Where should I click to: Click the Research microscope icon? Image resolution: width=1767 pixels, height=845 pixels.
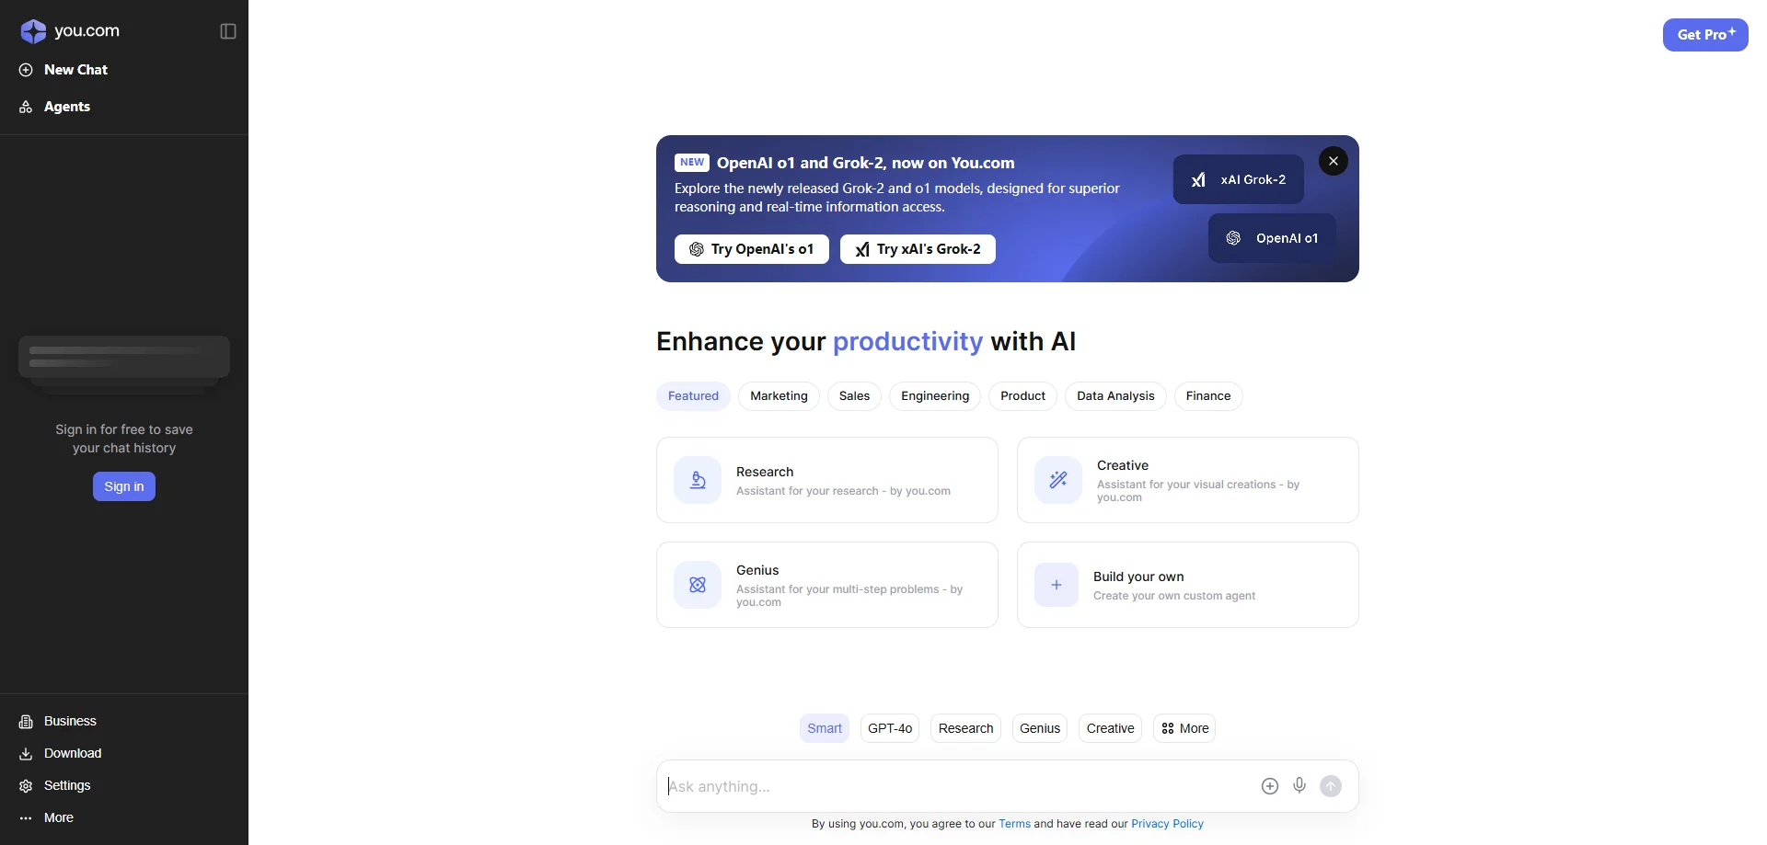click(698, 480)
